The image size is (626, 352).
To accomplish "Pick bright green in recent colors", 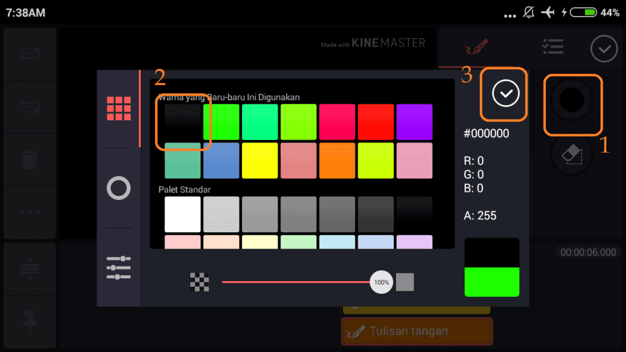I will click(x=221, y=122).
